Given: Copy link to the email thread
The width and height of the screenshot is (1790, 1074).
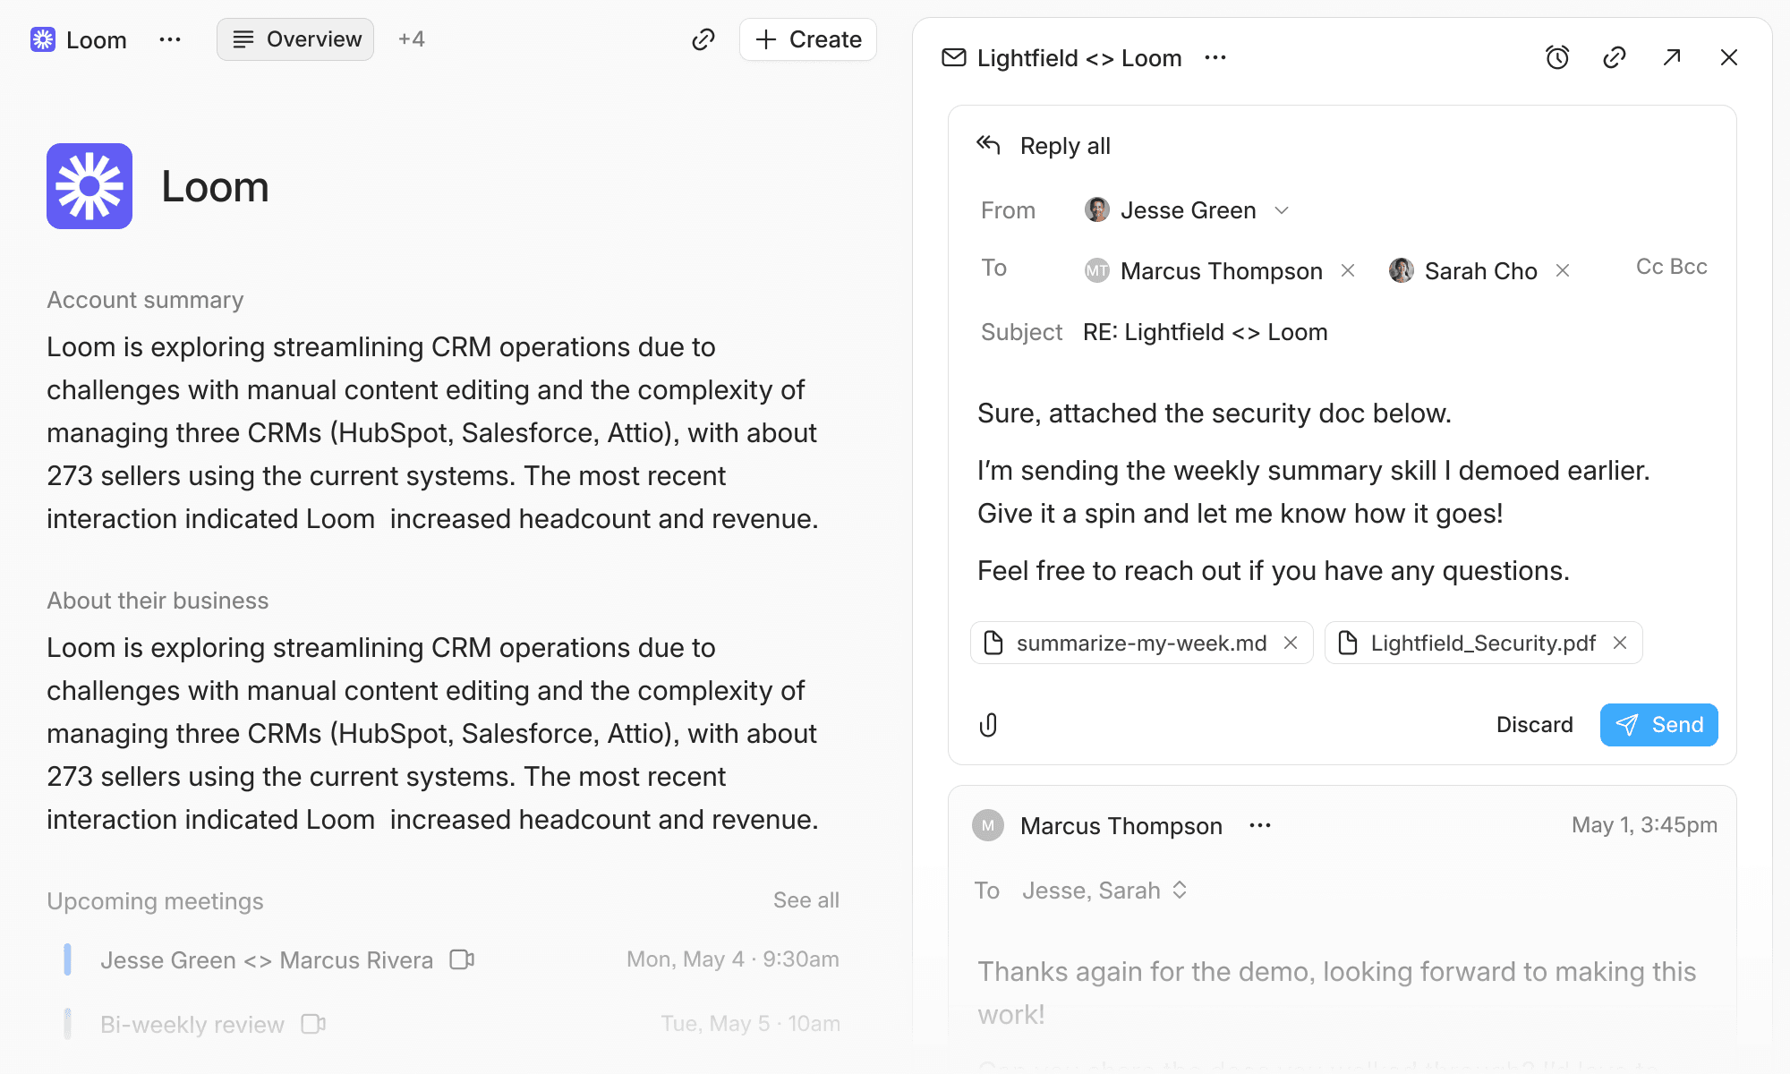Looking at the screenshot, I should click(1615, 58).
